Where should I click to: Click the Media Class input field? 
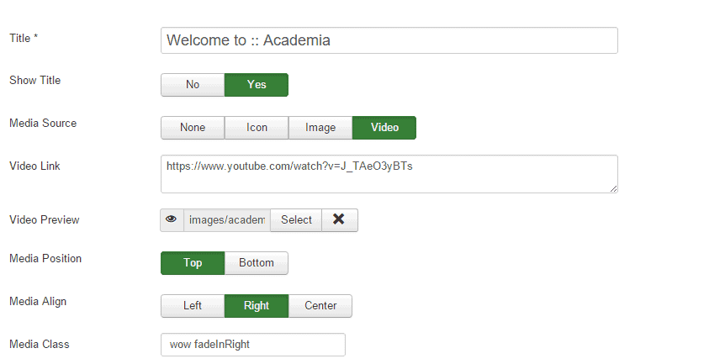(252, 346)
